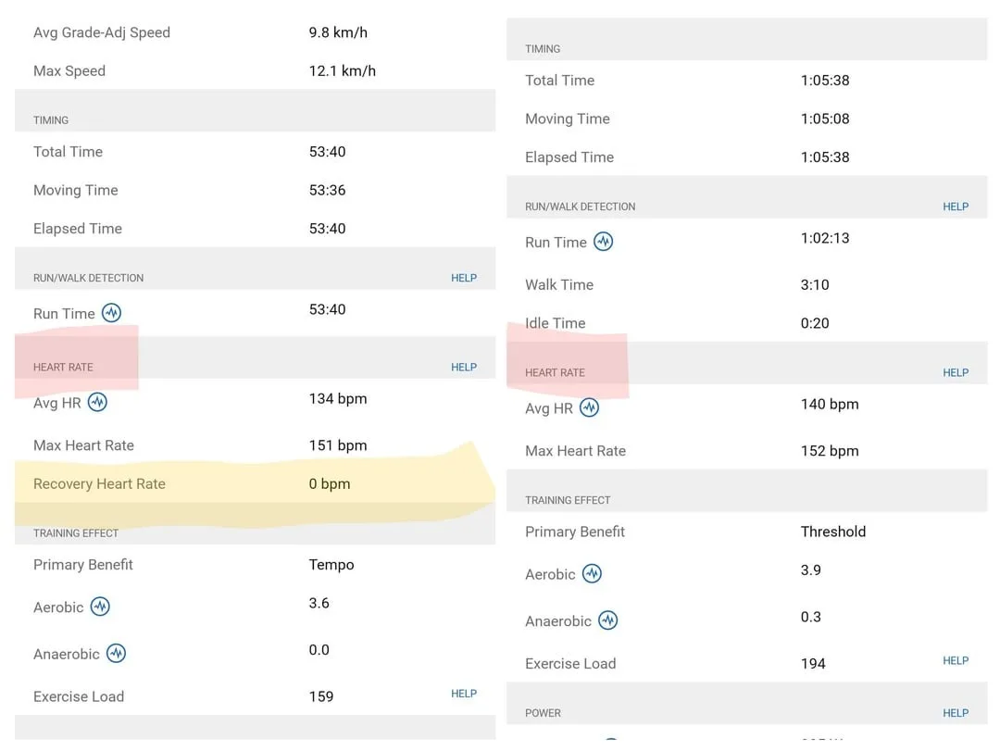The height and width of the screenshot is (751, 1000).
Task: Click HELP in Heart Rate header above 140 bpm
Action: 956,372
